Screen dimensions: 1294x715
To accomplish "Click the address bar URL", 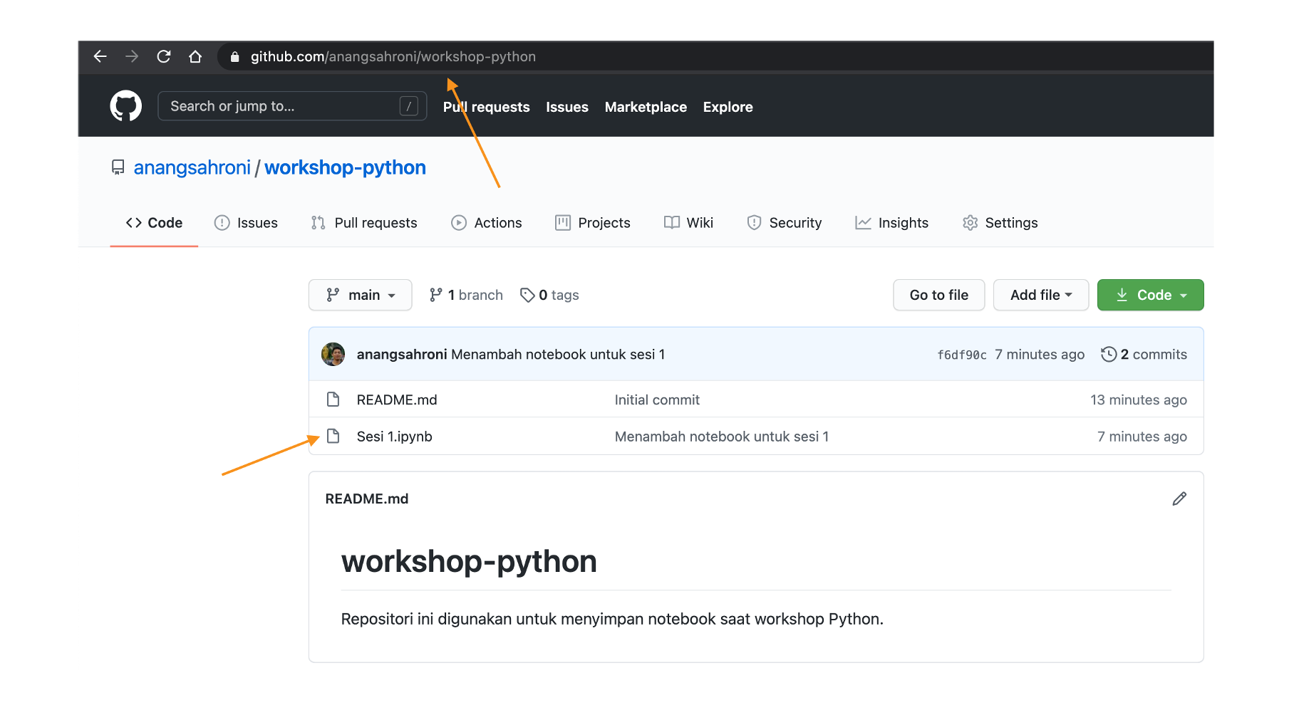I will [393, 57].
